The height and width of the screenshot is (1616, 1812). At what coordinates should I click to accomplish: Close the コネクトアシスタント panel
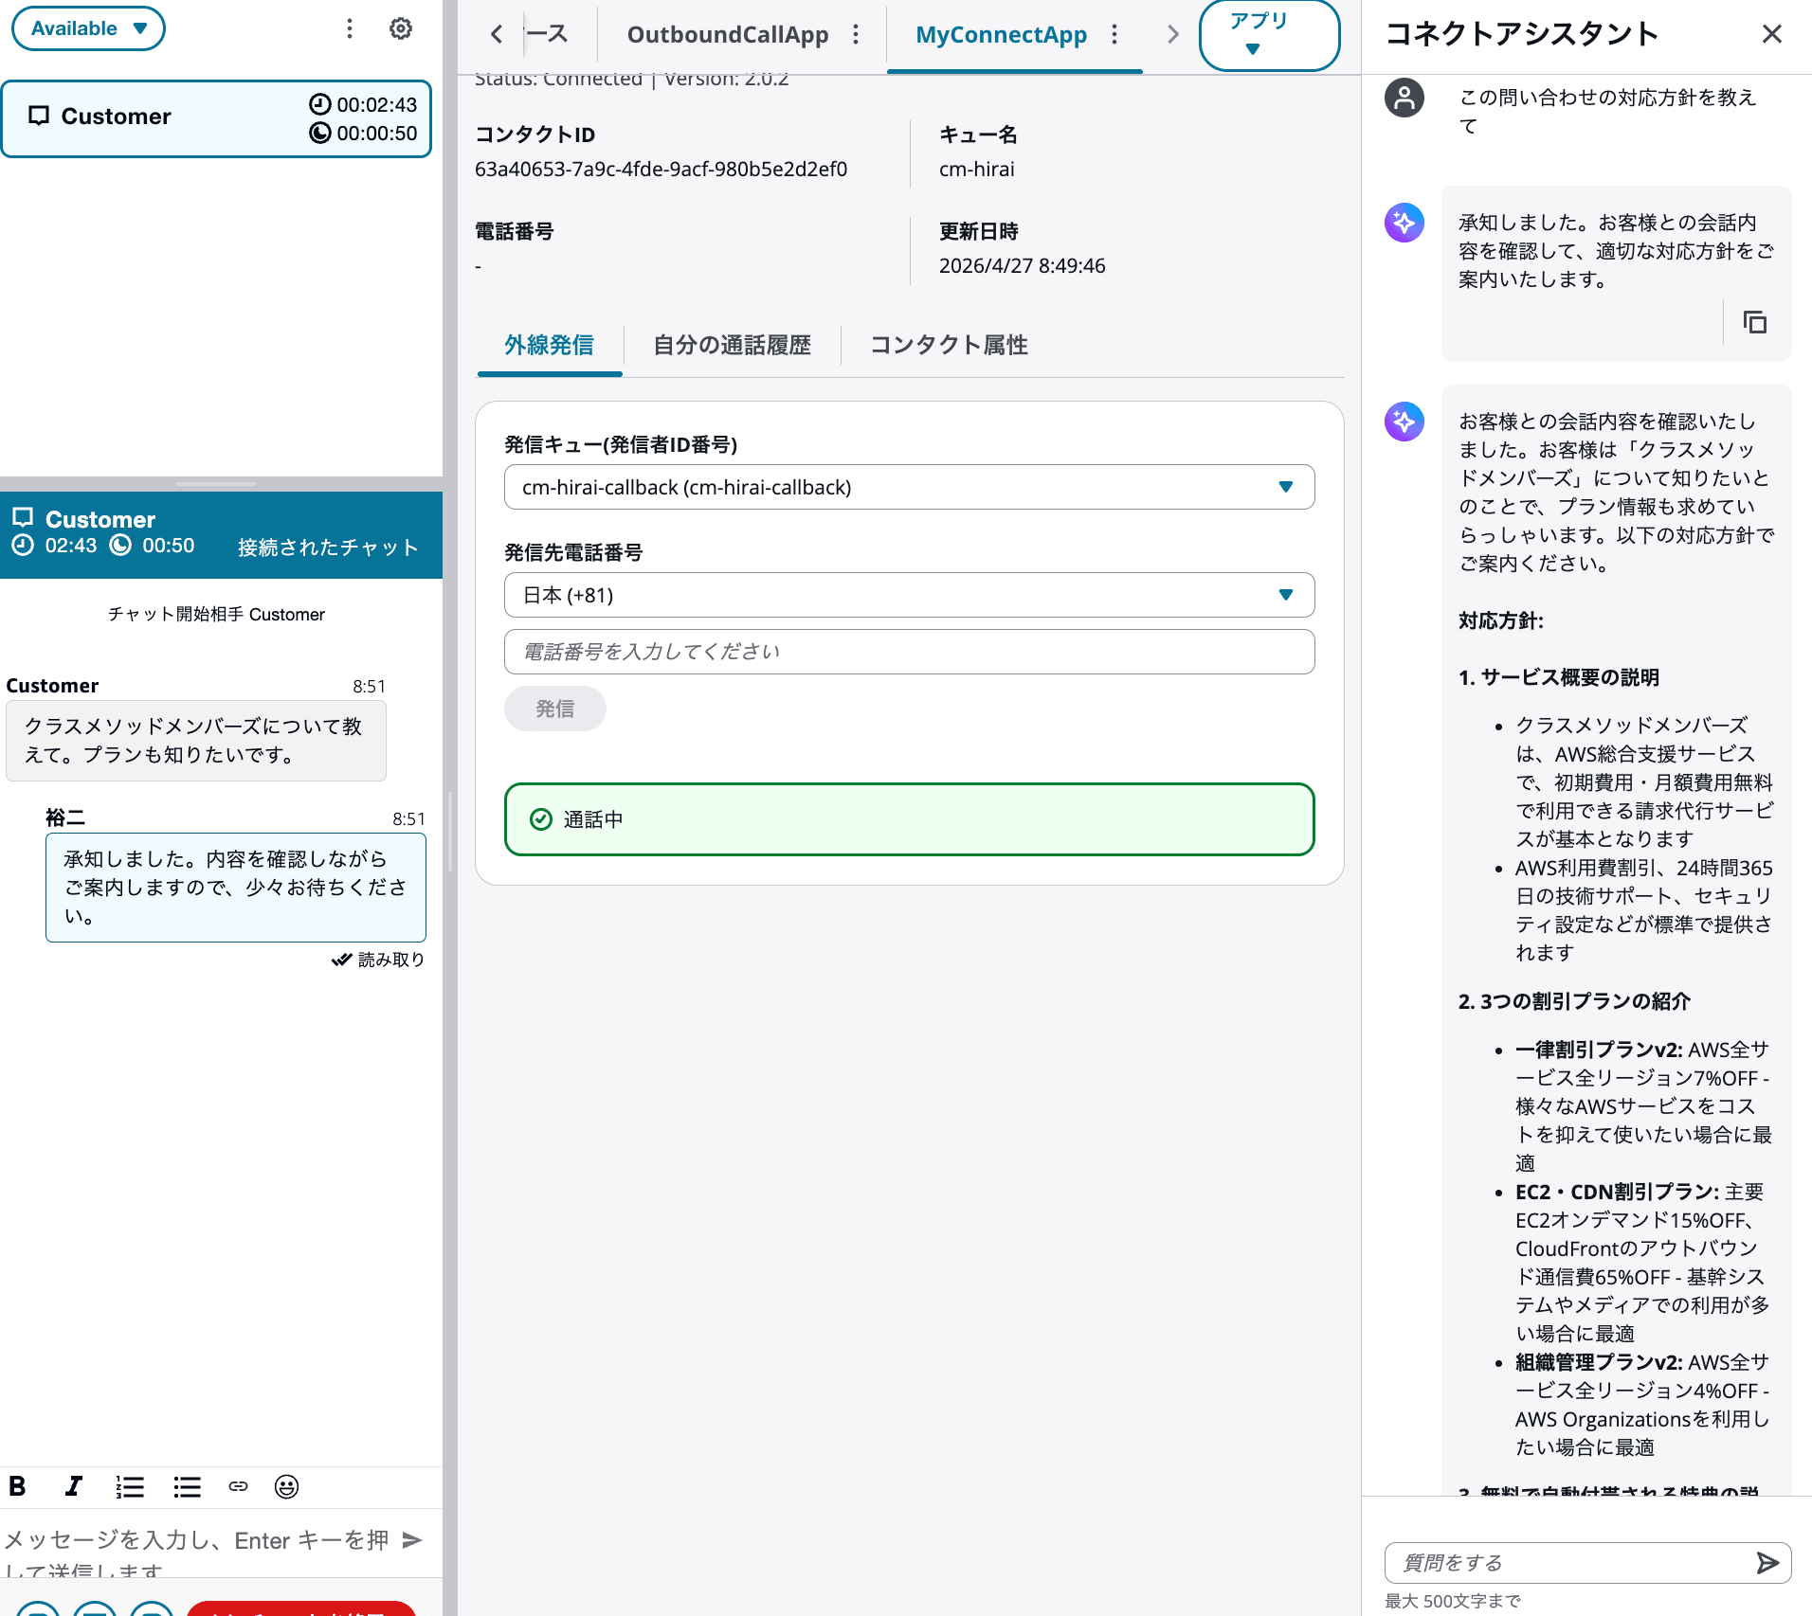1771,33
